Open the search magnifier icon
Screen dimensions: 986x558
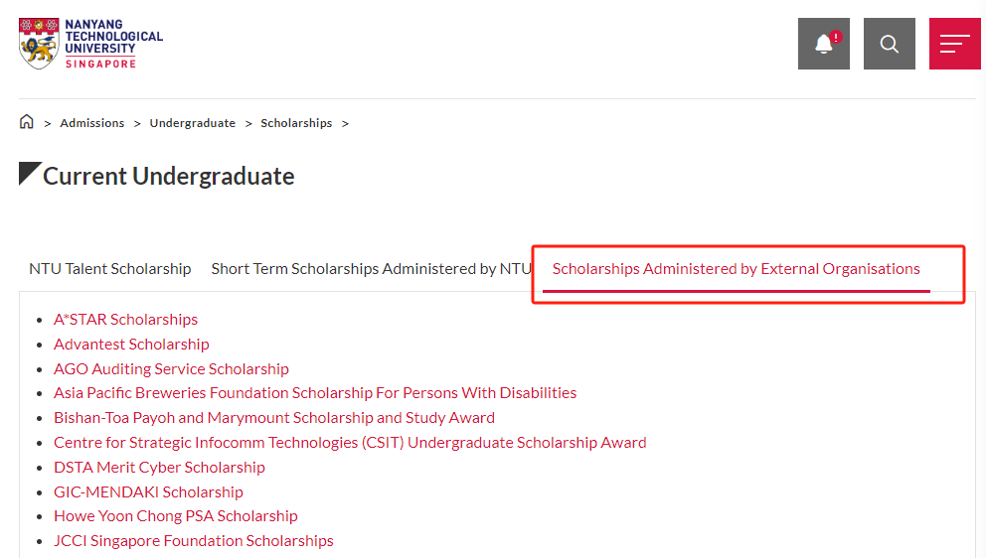pos(890,44)
